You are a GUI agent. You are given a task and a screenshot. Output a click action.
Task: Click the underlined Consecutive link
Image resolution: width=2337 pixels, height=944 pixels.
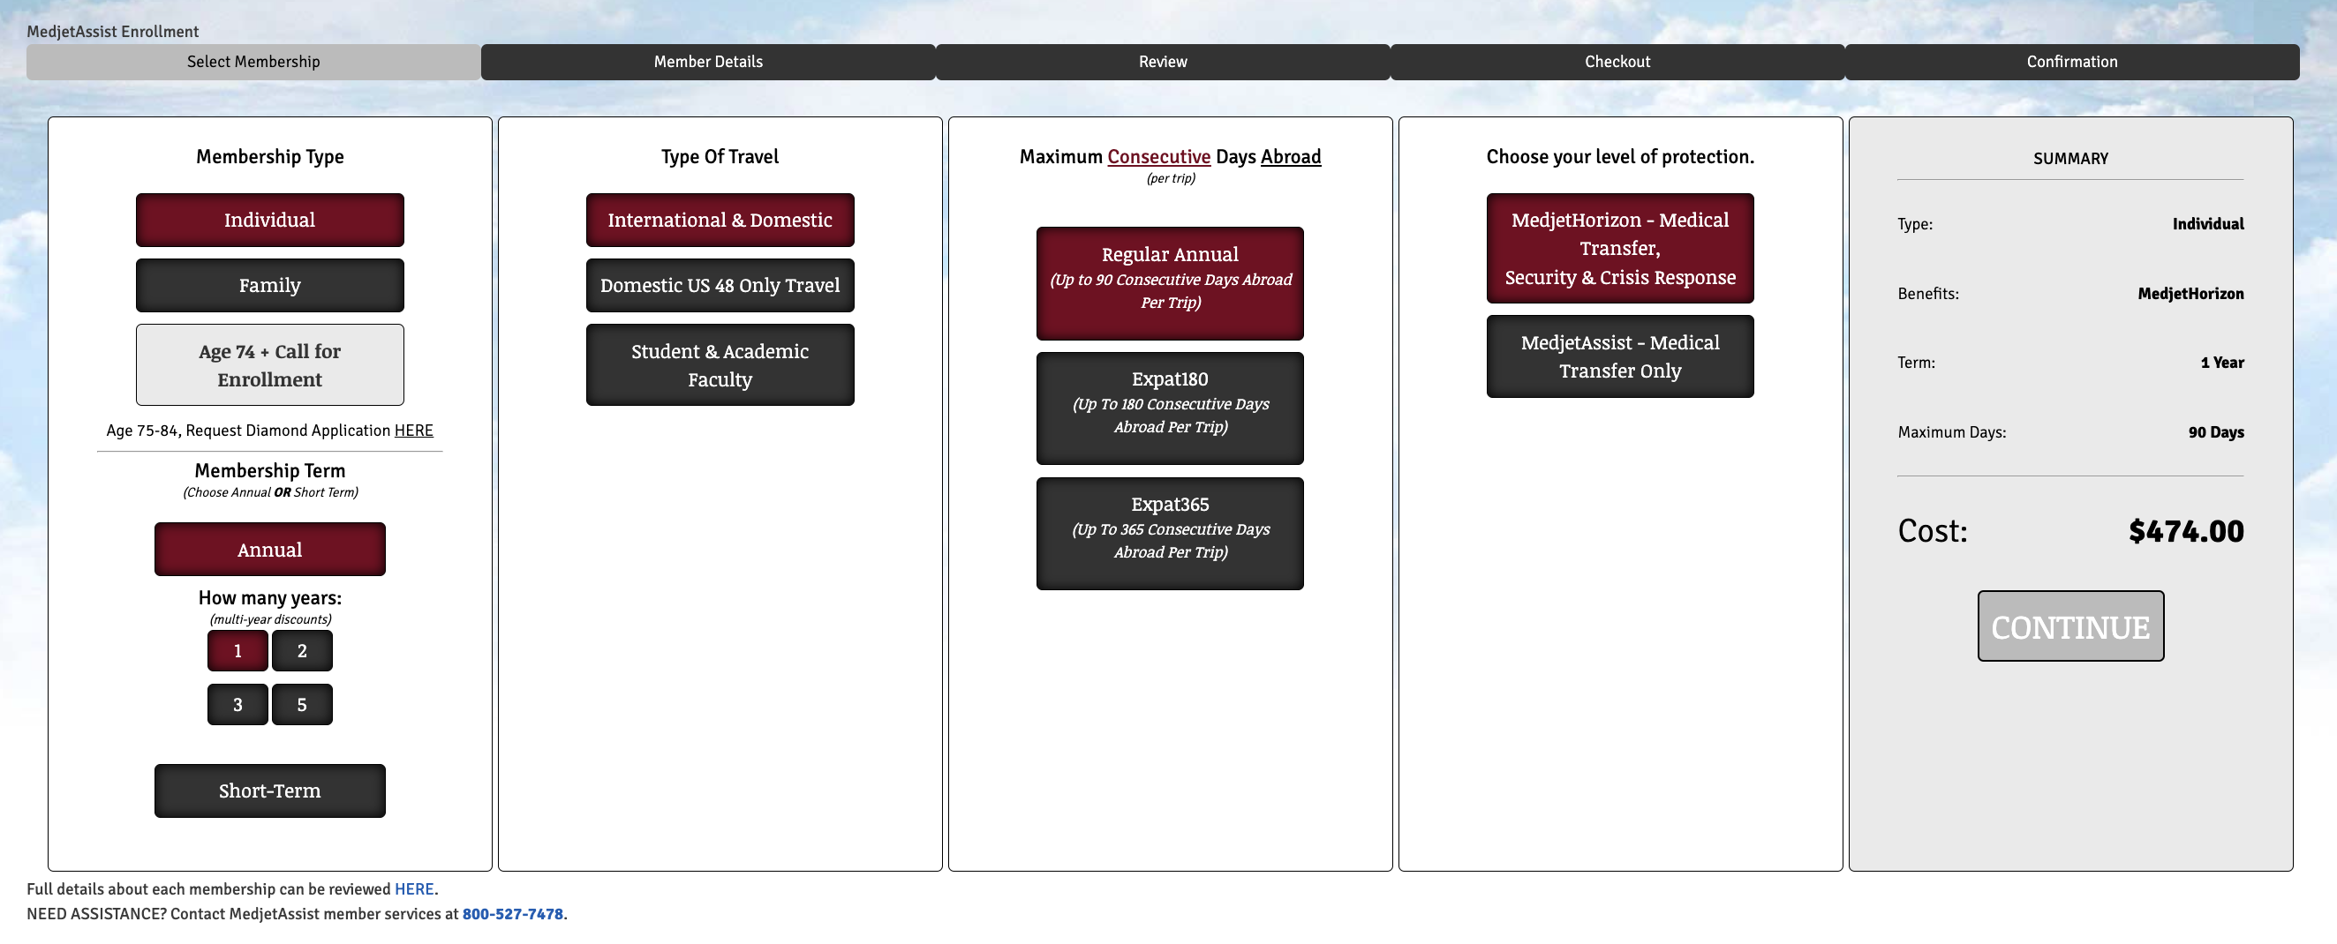pyautogui.click(x=1158, y=156)
